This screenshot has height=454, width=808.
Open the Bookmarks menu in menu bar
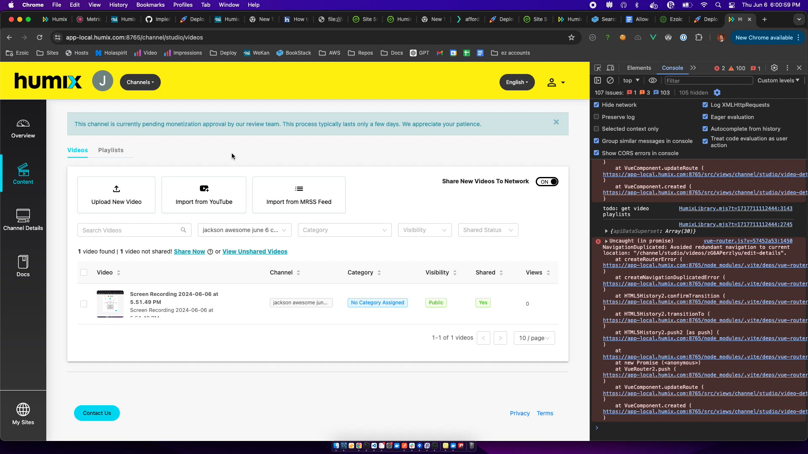pos(150,5)
